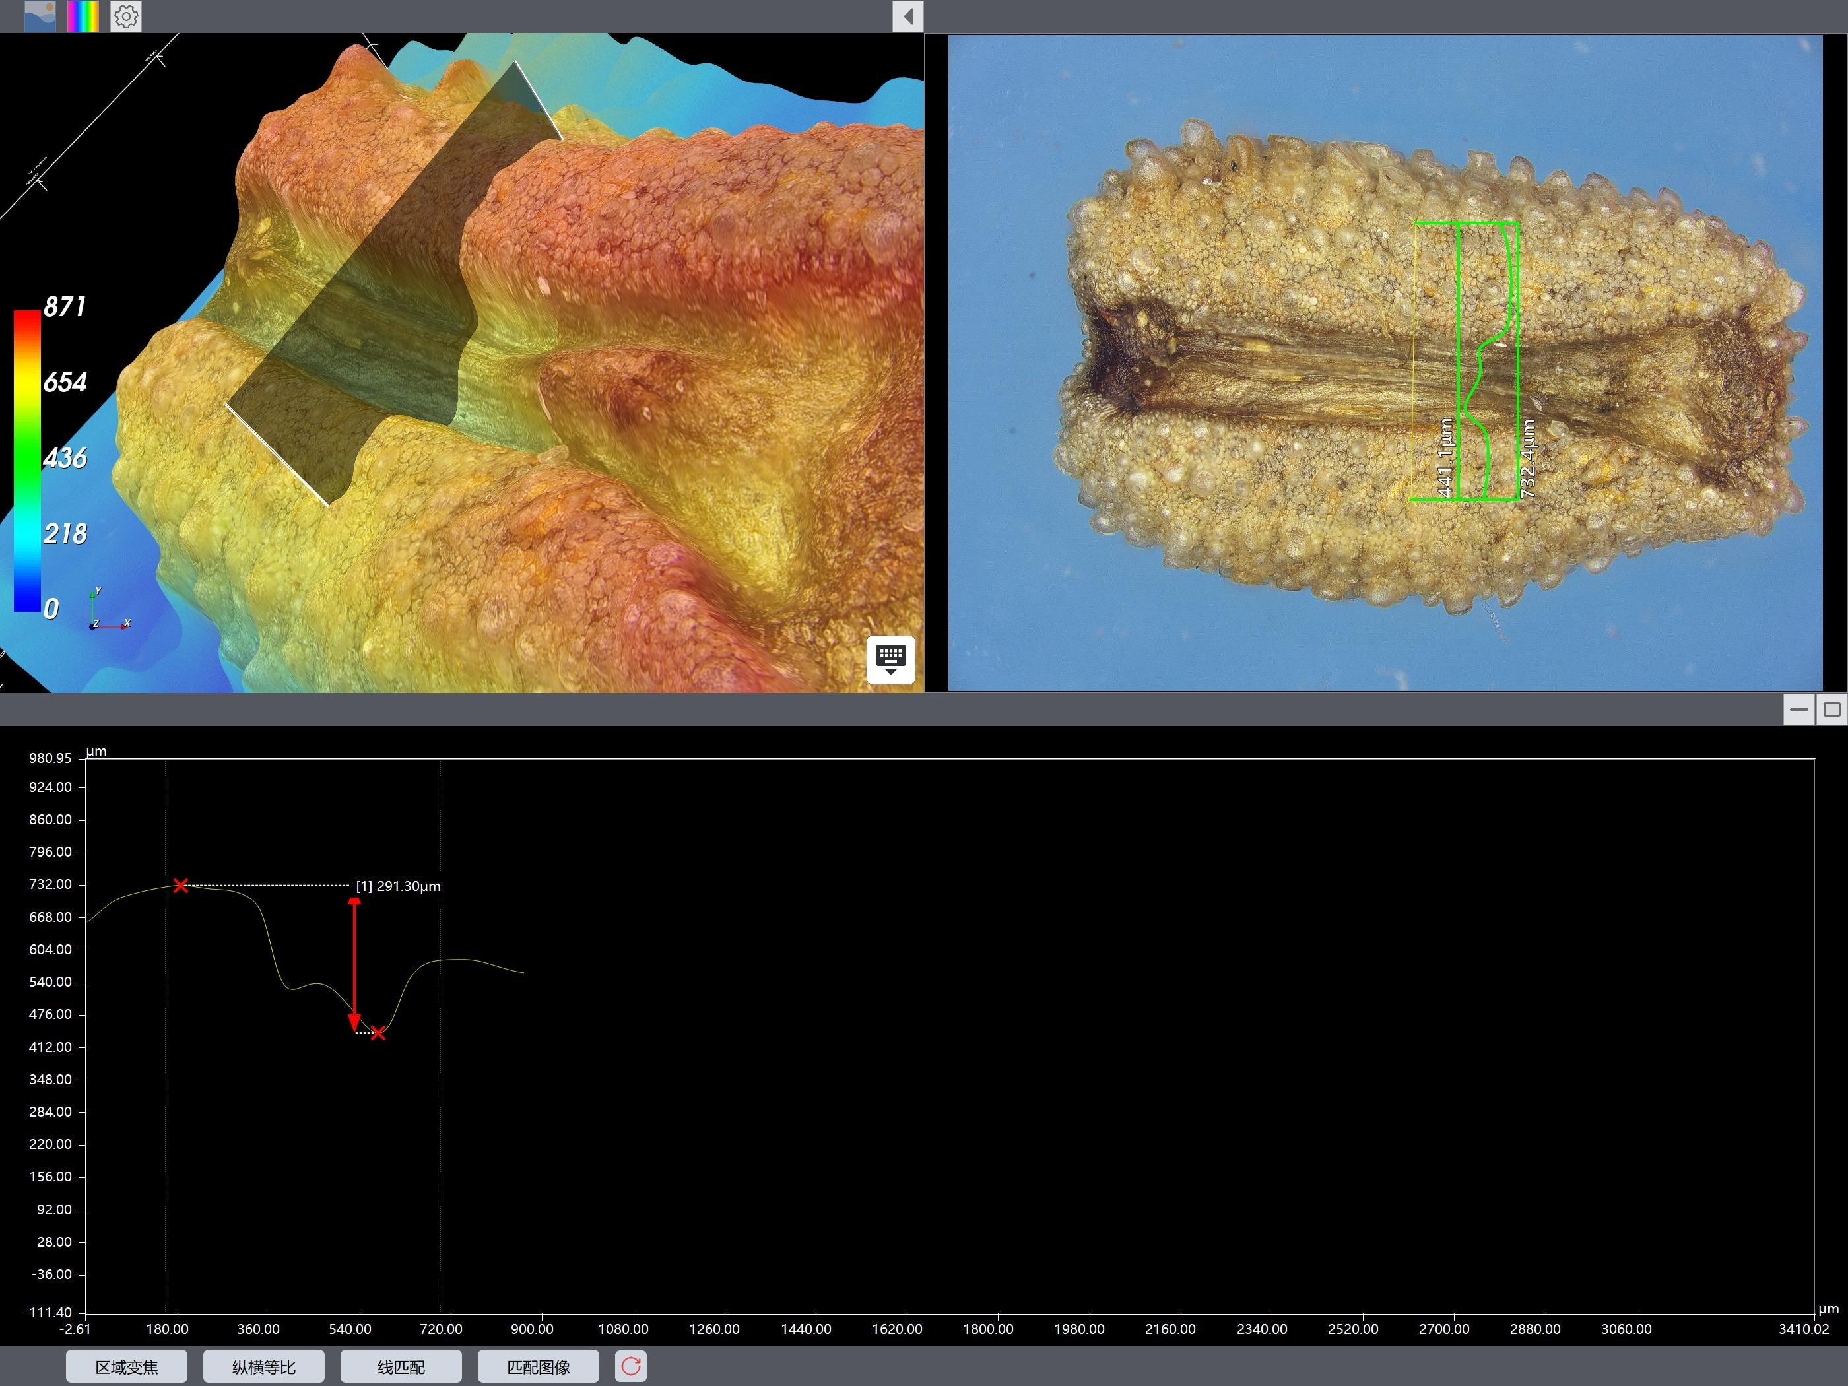
Task: Click the XYZ axis orientation gizmo
Action: coord(107,610)
